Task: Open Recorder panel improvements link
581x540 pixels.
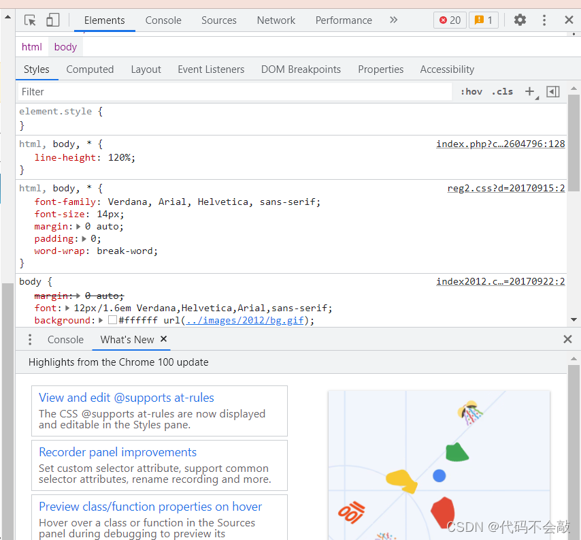Action: pyautogui.click(x=118, y=452)
